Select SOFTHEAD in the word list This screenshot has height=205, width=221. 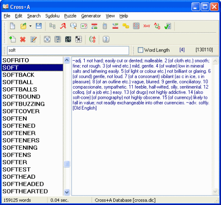[32, 177]
